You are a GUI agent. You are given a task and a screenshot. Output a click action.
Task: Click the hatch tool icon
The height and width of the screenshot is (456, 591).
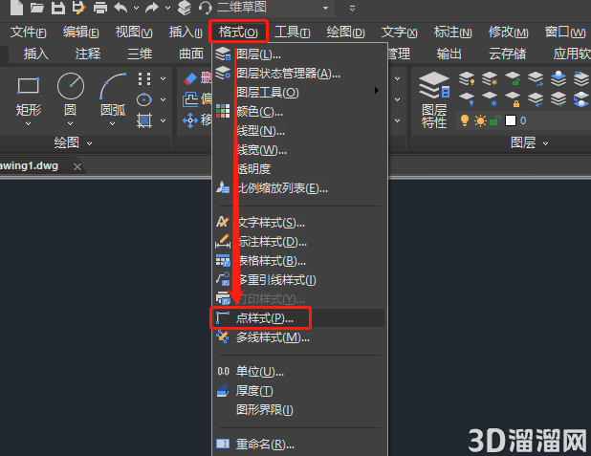click(x=144, y=121)
